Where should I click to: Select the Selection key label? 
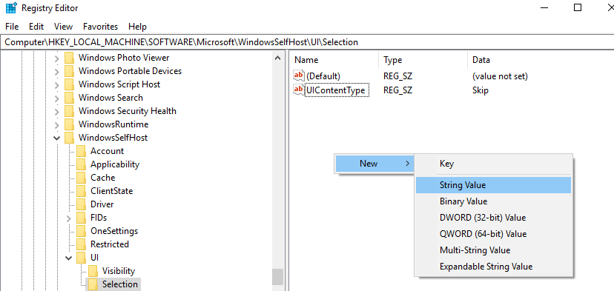point(120,284)
